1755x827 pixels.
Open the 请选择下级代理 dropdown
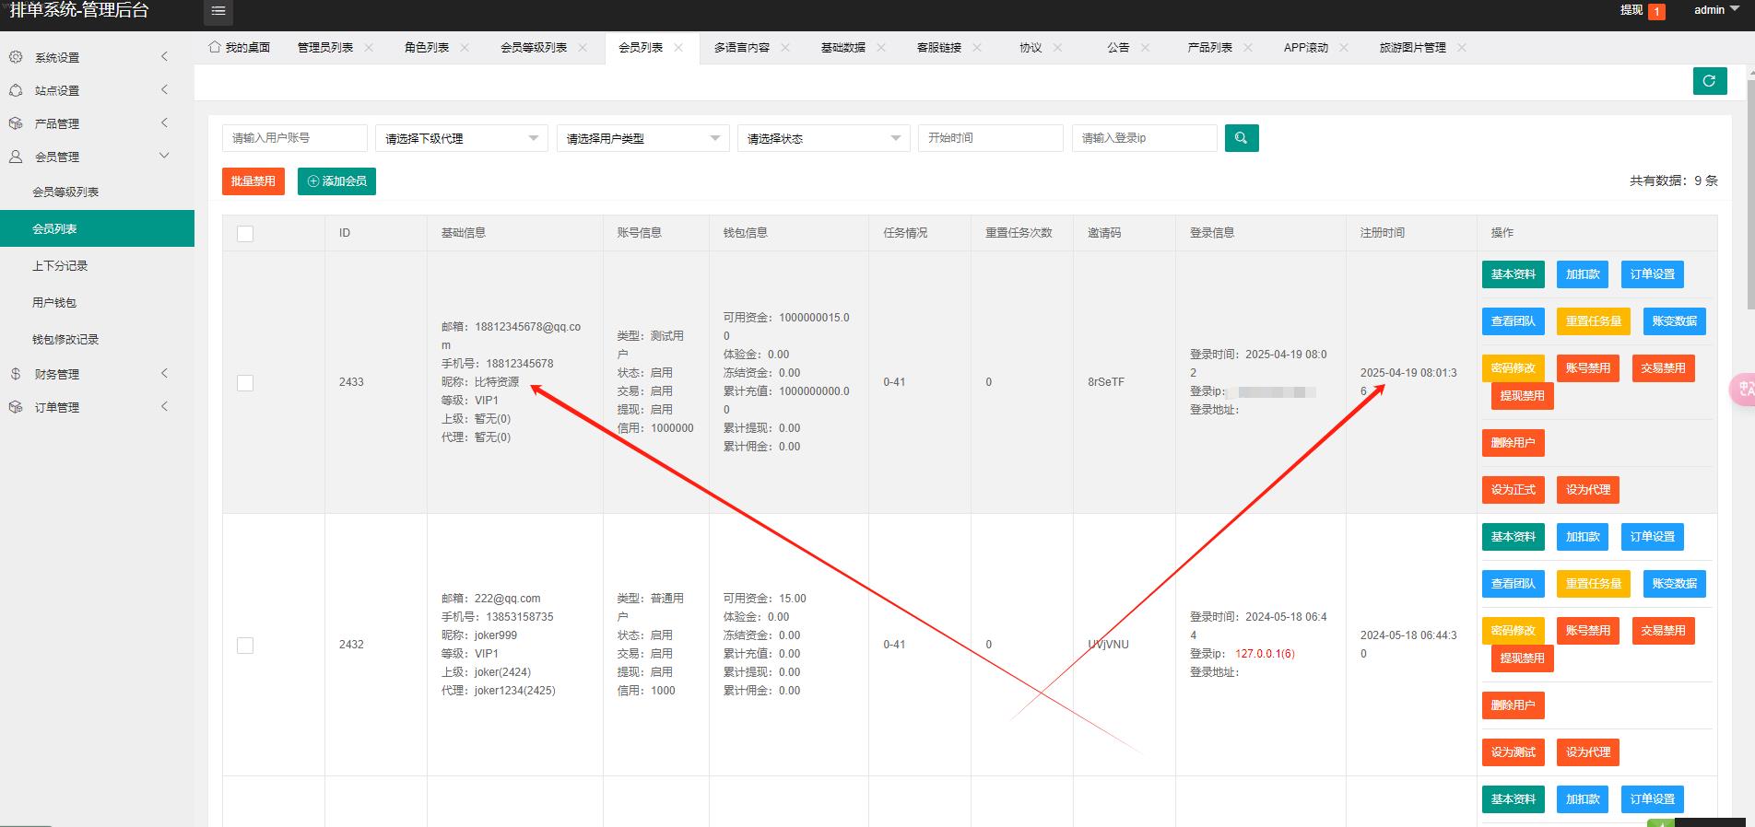pos(461,138)
